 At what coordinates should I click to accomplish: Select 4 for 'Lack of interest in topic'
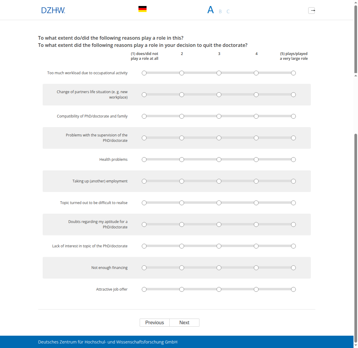[x=256, y=246]
